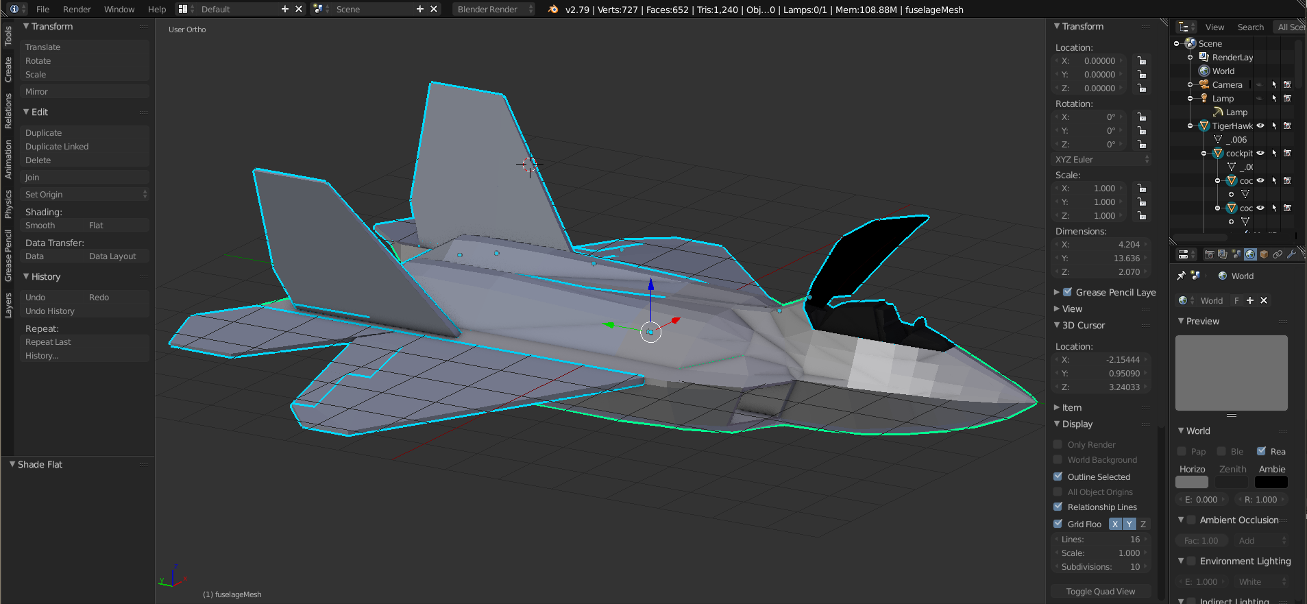Screen dimensions: 1307x604
Task: Unlink the World datablock with X
Action: [1264, 300]
